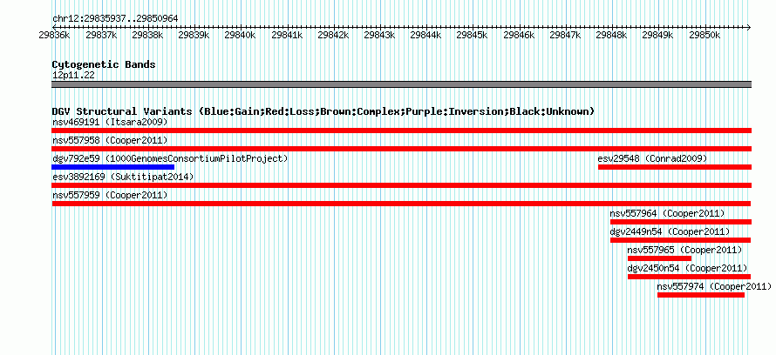
Task: Click ruler tick label 29840k
Action: (x=240, y=35)
